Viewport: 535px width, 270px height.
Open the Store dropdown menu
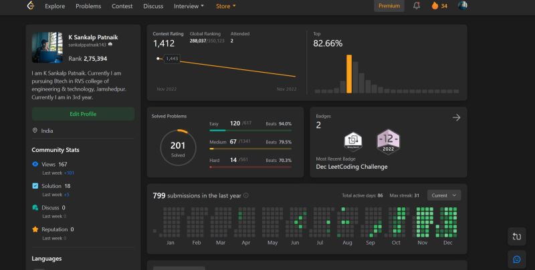click(x=225, y=6)
